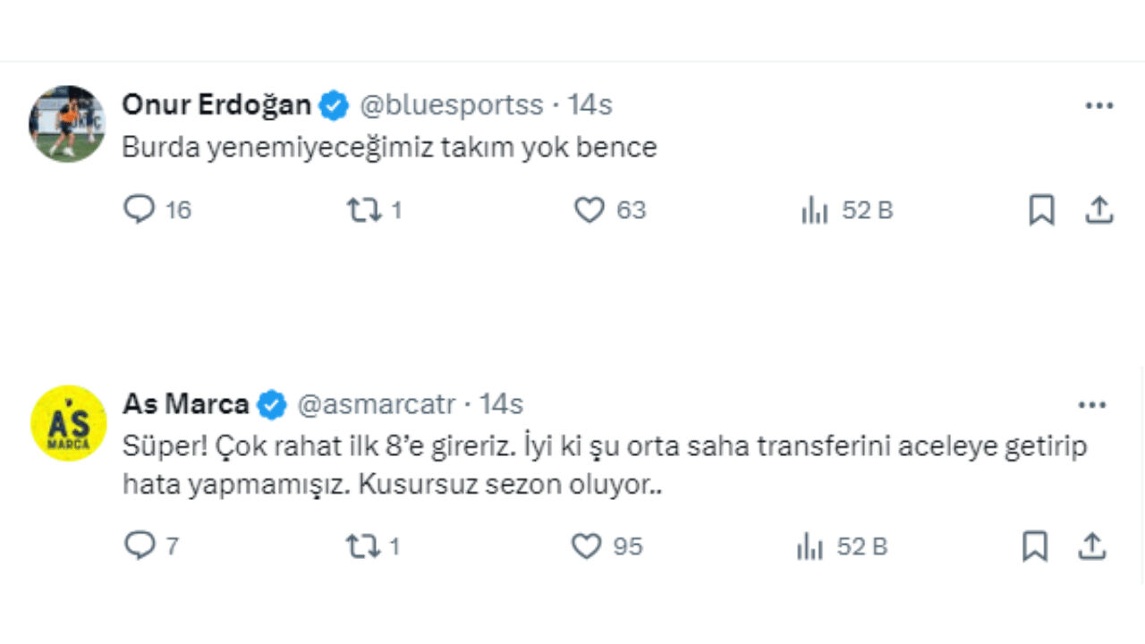Open view analytics on Onur Erdoğan's tweet
This screenshot has height=644, width=1145.
815,210
